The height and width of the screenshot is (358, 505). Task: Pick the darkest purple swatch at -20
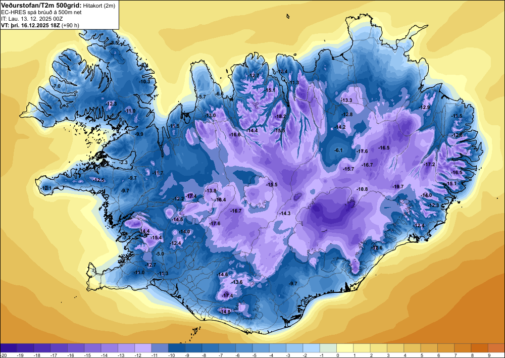pyautogui.click(x=9, y=348)
